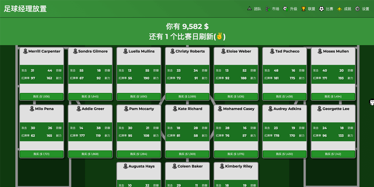Click Tad Pacheco's red card rate 181

coord(276,78)
